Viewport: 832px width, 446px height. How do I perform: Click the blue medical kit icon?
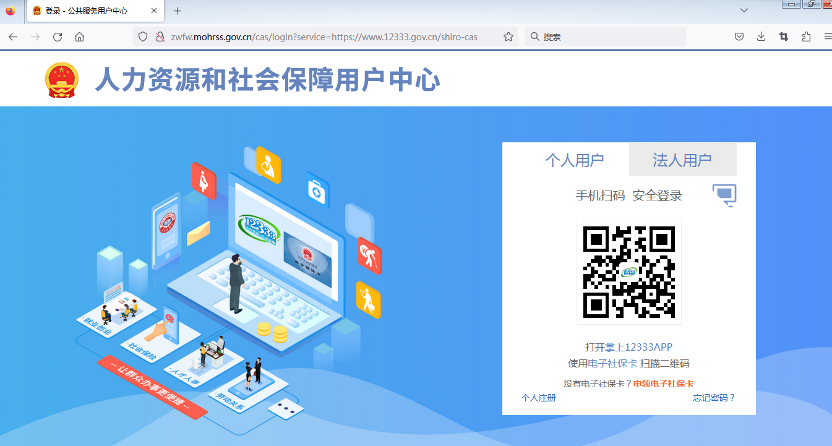(318, 189)
